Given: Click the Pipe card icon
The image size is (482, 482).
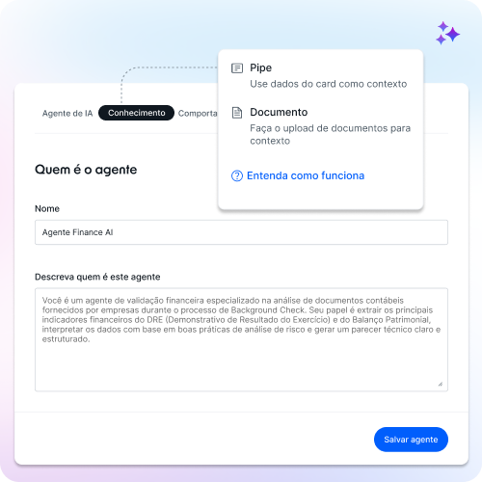Looking at the screenshot, I should pyautogui.click(x=237, y=68).
